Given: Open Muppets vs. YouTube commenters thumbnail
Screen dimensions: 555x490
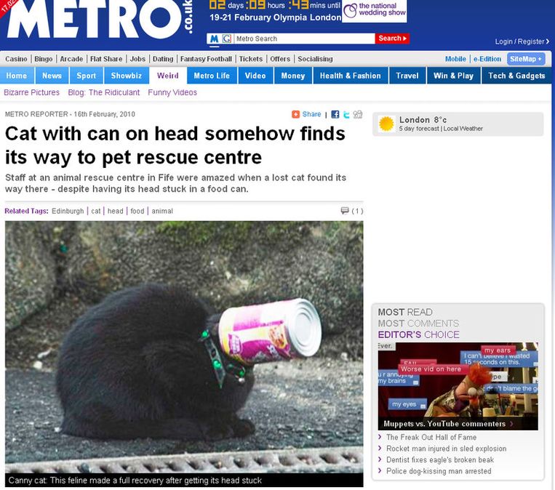Looking at the screenshot, I should coord(458,386).
